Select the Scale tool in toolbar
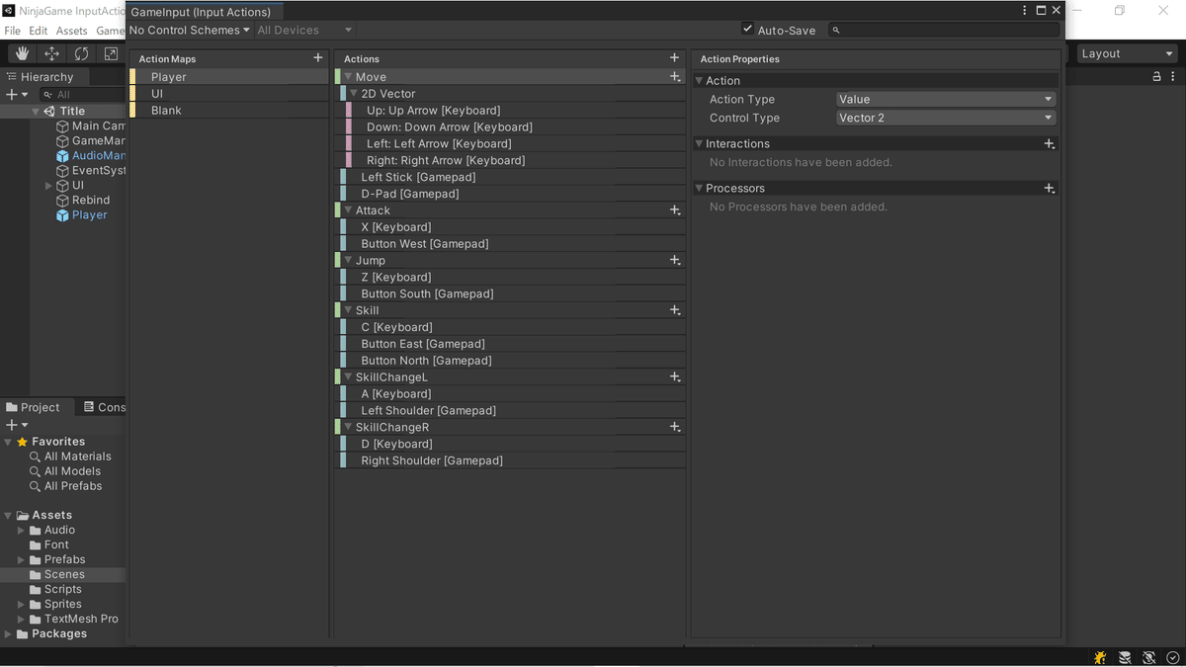The width and height of the screenshot is (1186, 667). (x=111, y=53)
